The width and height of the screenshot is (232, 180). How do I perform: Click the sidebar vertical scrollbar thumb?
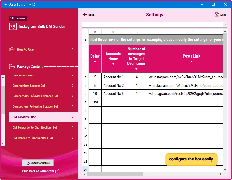[x=3, y=100]
